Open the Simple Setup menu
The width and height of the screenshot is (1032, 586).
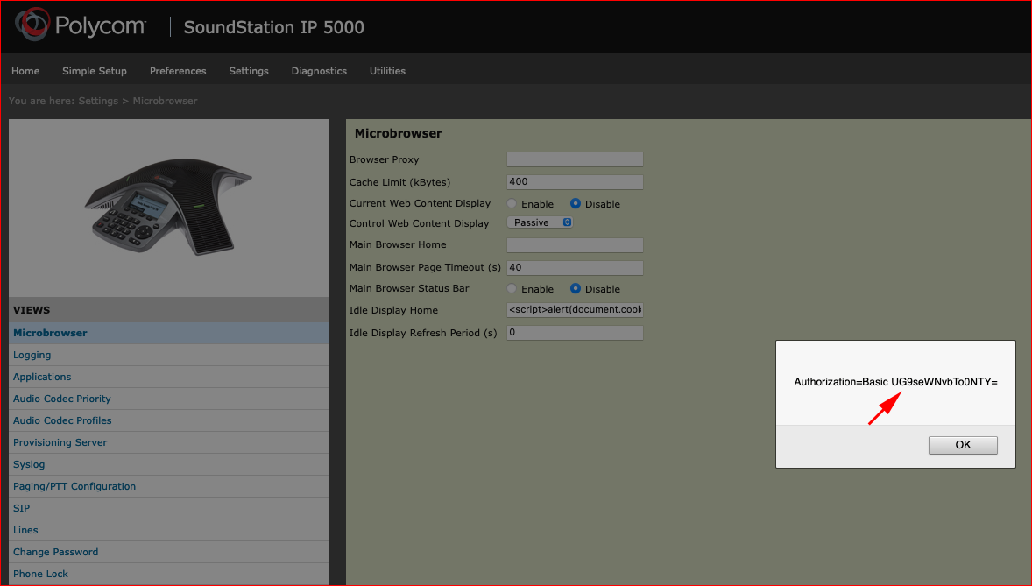(94, 71)
